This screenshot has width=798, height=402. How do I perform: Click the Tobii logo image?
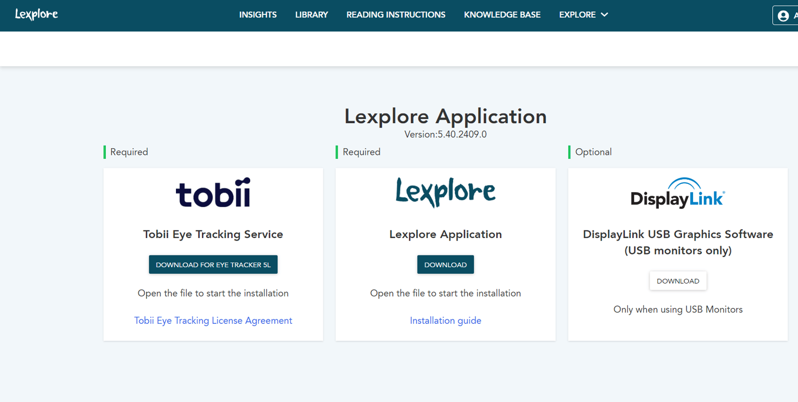click(213, 193)
